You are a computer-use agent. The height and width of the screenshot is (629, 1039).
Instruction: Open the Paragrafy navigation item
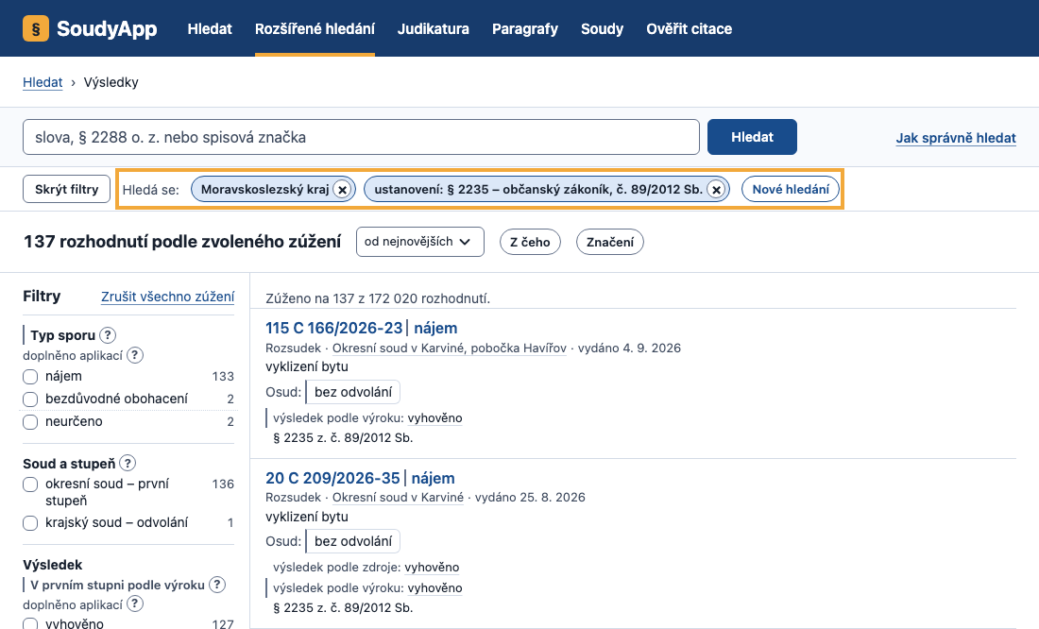point(525,29)
